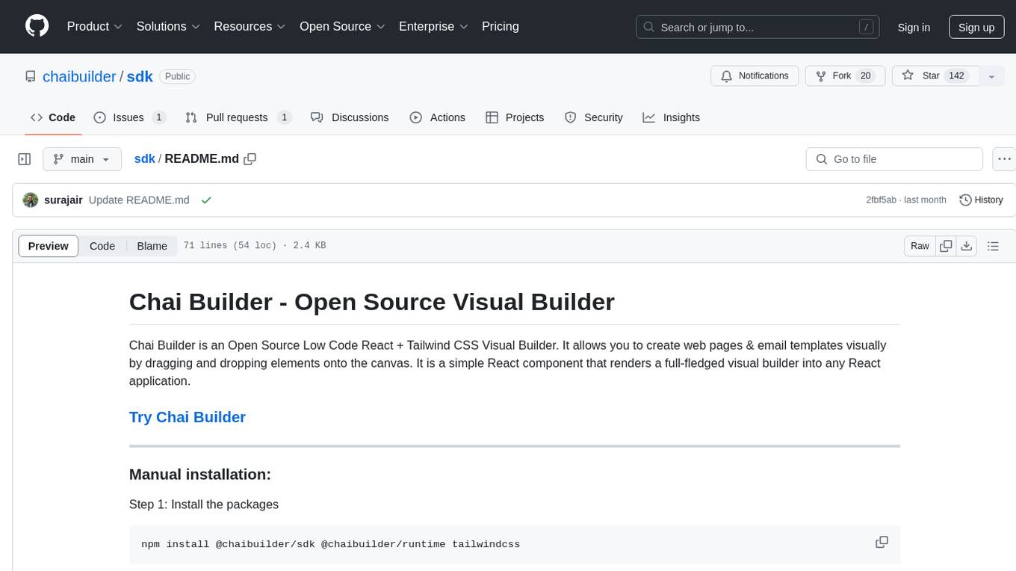Switch to the Security tab
The height and width of the screenshot is (571, 1016).
(x=594, y=117)
